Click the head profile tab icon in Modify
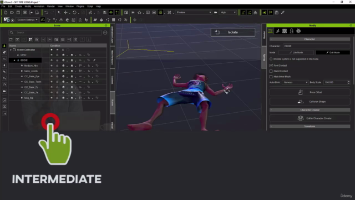The image size is (355, 200). click(292, 31)
